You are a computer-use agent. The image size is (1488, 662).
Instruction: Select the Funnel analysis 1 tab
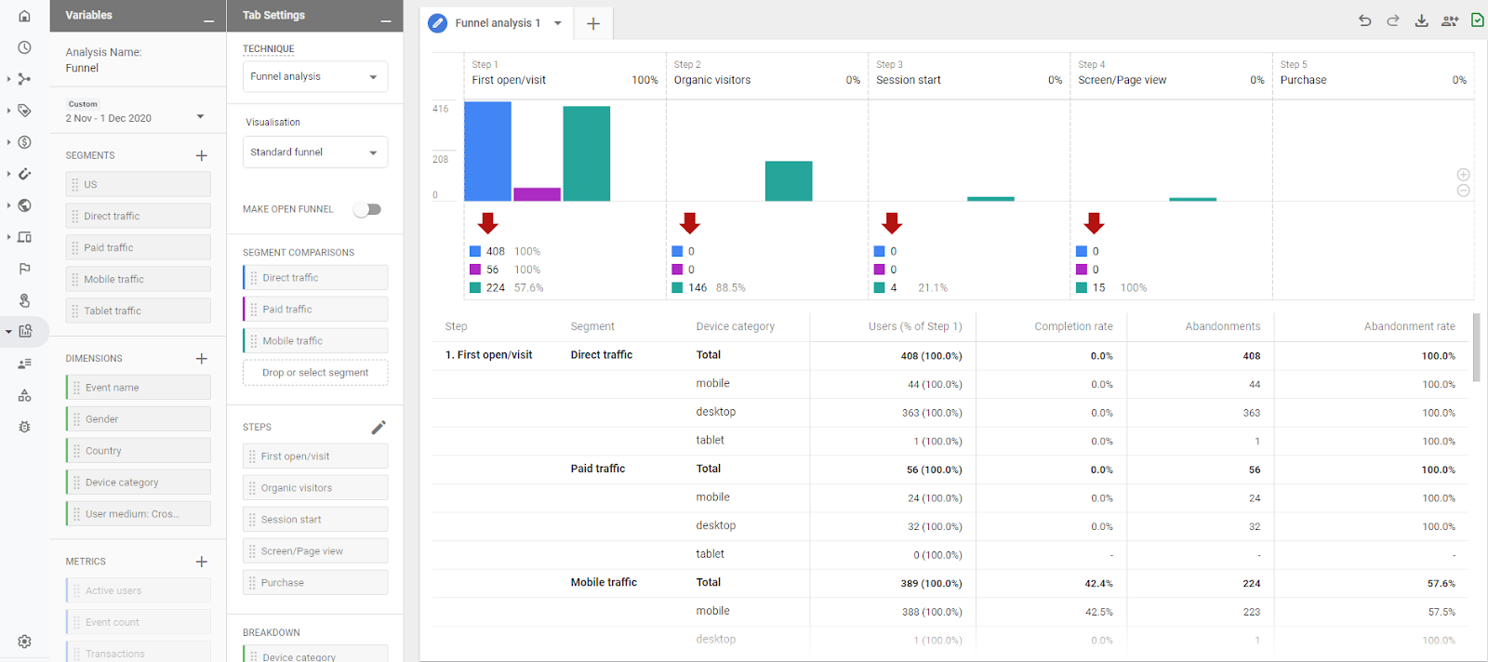(497, 23)
